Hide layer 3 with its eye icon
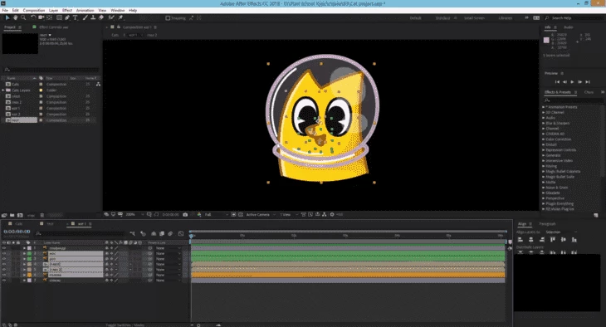The image size is (606, 327). pyautogui.click(x=4, y=259)
